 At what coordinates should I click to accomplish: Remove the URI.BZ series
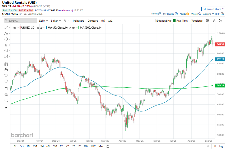(x=38, y=28)
